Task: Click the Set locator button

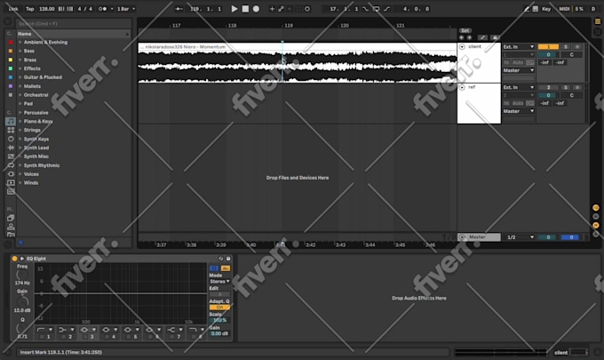Action: (x=465, y=30)
